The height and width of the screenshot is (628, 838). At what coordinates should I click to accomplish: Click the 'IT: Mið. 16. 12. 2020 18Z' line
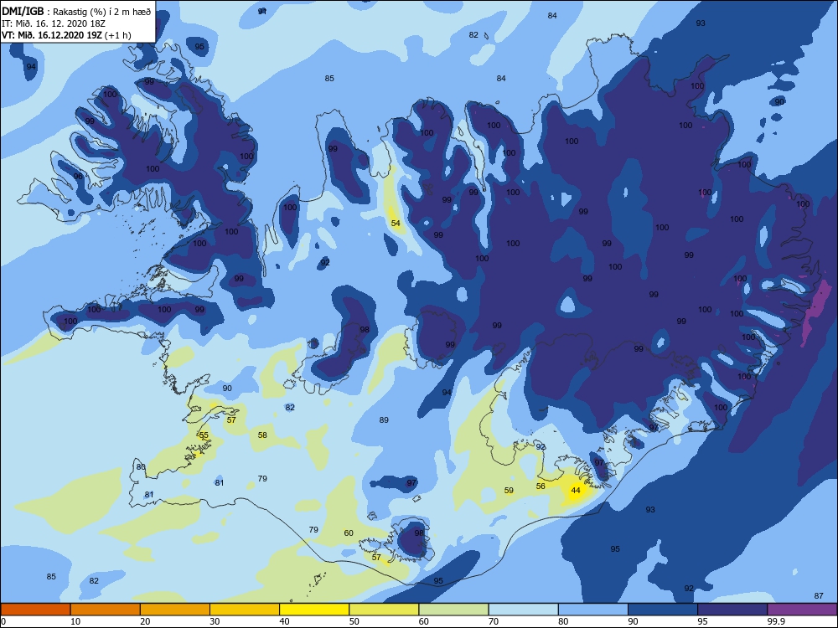(54, 23)
